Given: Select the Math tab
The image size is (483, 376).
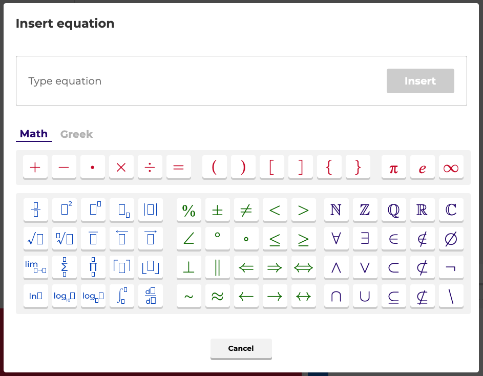Looking at the screenshot, I should (x=34, y=134).
